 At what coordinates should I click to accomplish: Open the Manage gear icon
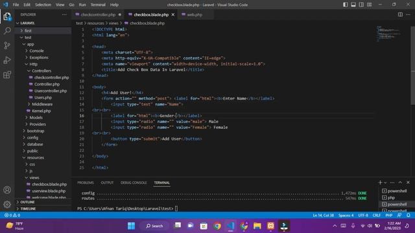[7, 205]
